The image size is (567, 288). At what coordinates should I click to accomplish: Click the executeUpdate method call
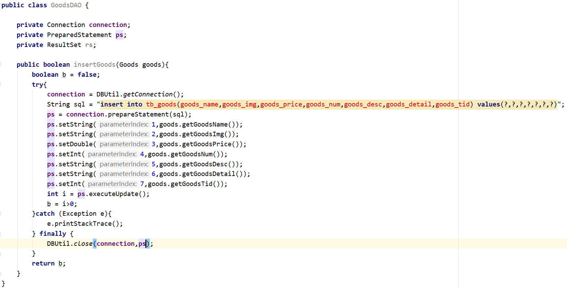coord(114,194)
